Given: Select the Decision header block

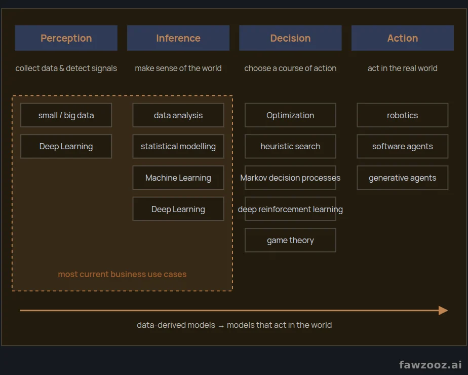Looking at the screenshot, I should pyautogui.click(x=290, y=38).
